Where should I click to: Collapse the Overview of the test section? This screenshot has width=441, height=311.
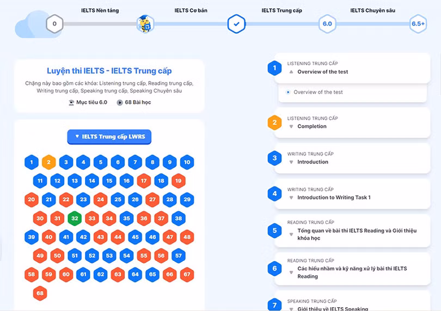[x=291, y=72]
